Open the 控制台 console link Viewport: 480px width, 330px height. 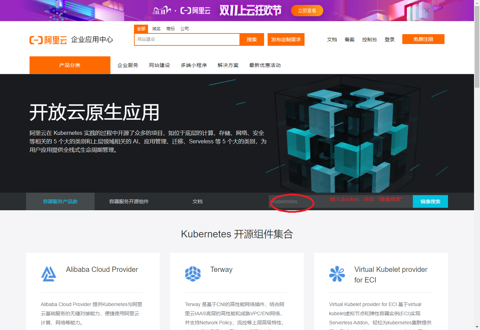click(369, 39)
